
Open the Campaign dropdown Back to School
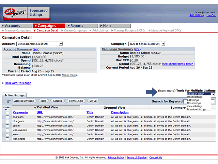[146, 44]
